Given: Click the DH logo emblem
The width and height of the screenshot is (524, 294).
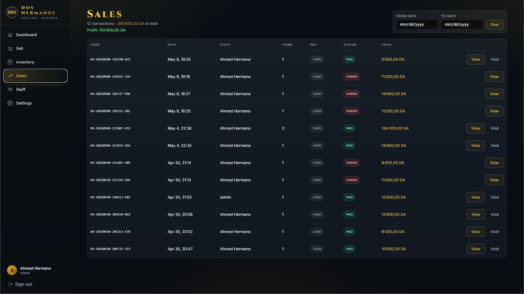Looking at the screenshot, I should click(x=12, y=12).
